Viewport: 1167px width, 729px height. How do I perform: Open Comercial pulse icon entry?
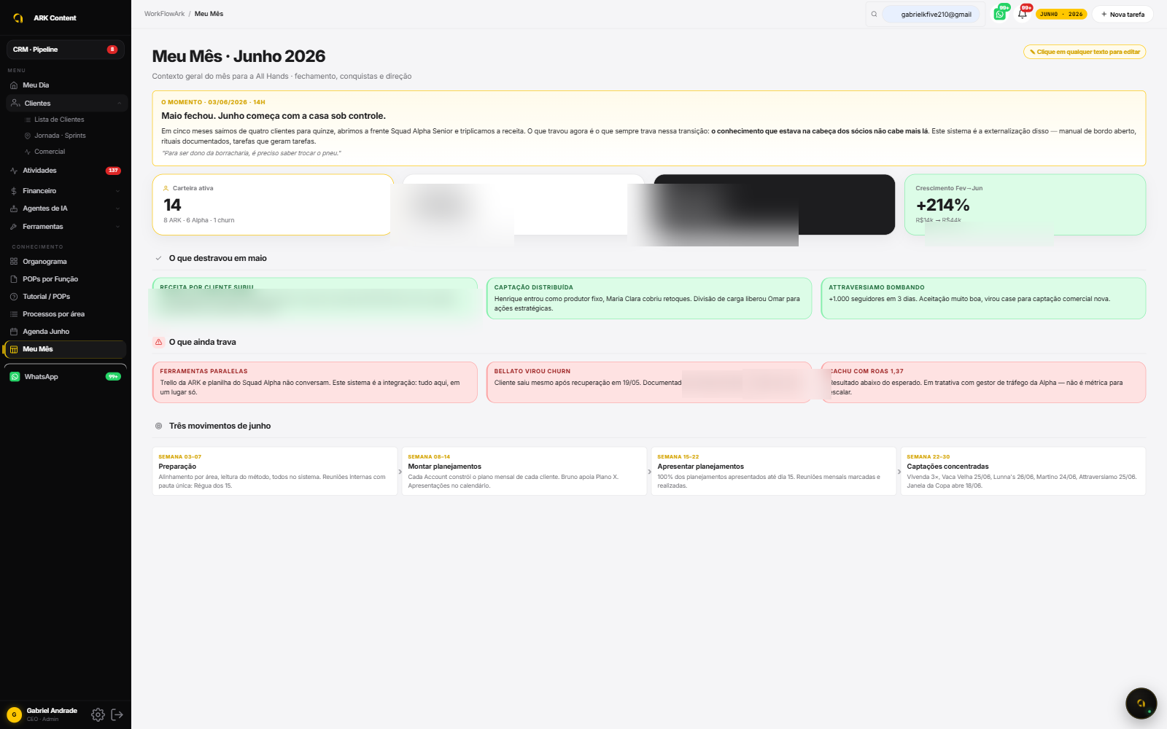point(28,152)
